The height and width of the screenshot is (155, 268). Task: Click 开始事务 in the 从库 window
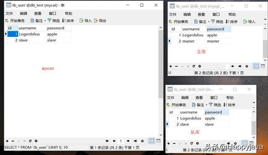(x=176, y=105)
